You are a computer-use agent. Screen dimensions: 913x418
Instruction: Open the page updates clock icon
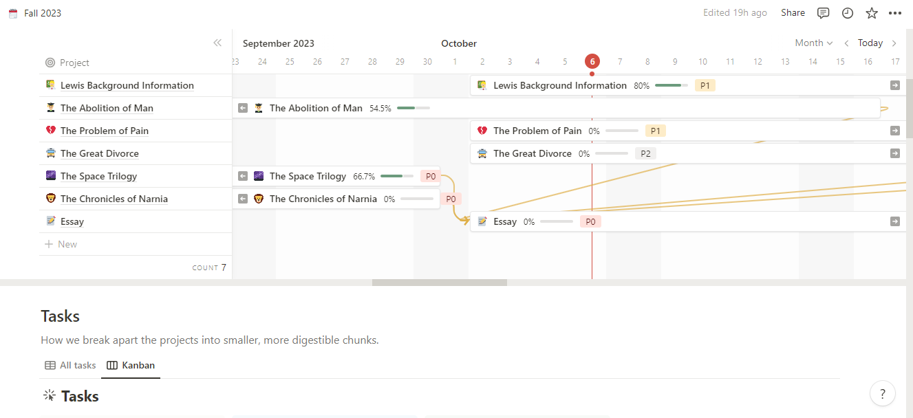(848, 13)
